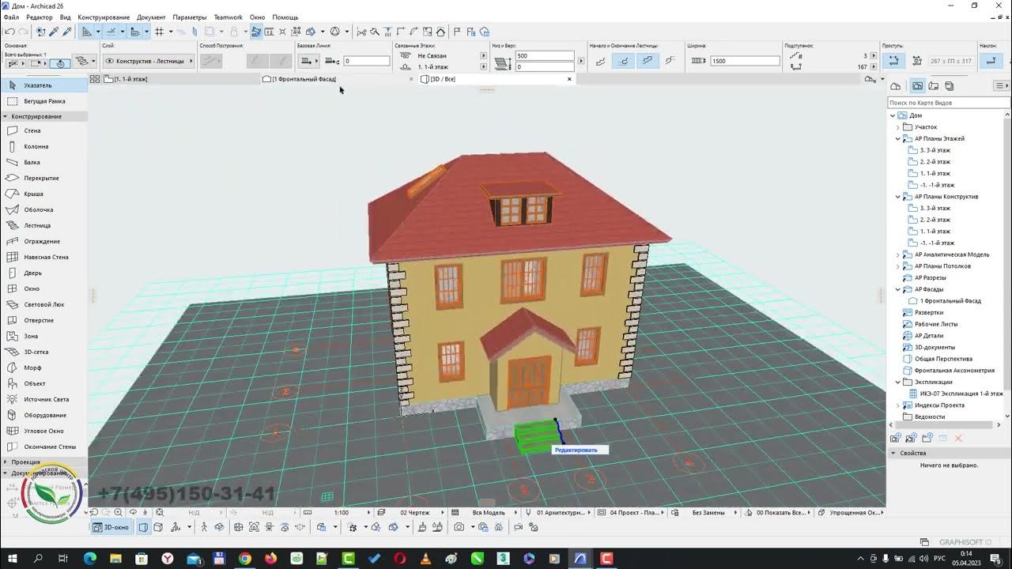Open the Не Связан linked story arrow

pos(483,56)
